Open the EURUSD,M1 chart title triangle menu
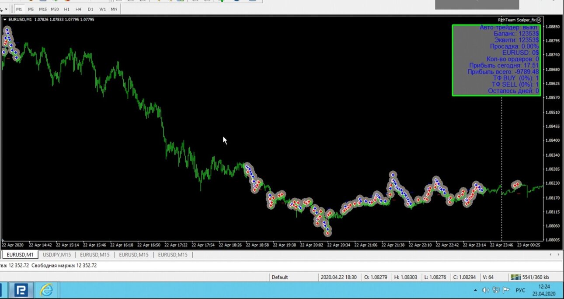Image resolution: width=564 pixels, height=299 pixels. tap(5, 19)
